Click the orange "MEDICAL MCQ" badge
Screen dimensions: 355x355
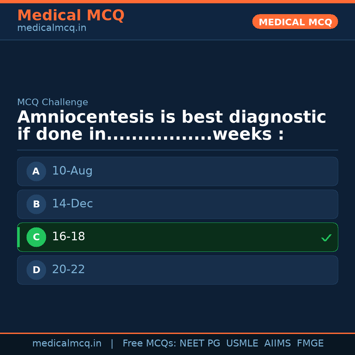(295, 22)
